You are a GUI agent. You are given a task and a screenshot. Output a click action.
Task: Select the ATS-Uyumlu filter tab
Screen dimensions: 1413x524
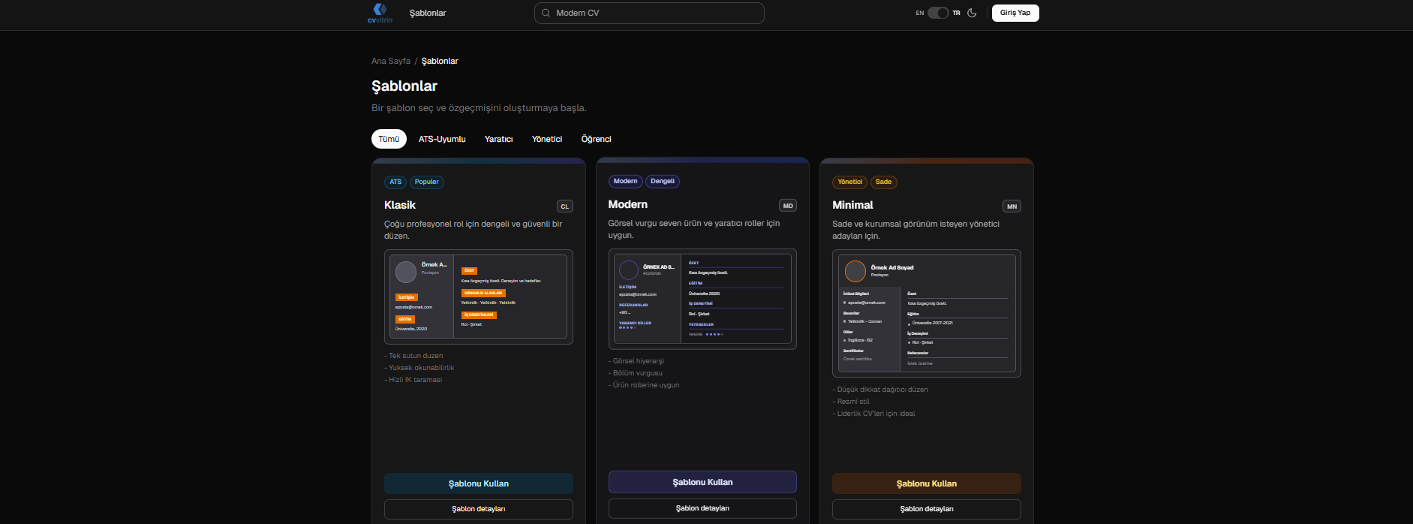point(442,139)
